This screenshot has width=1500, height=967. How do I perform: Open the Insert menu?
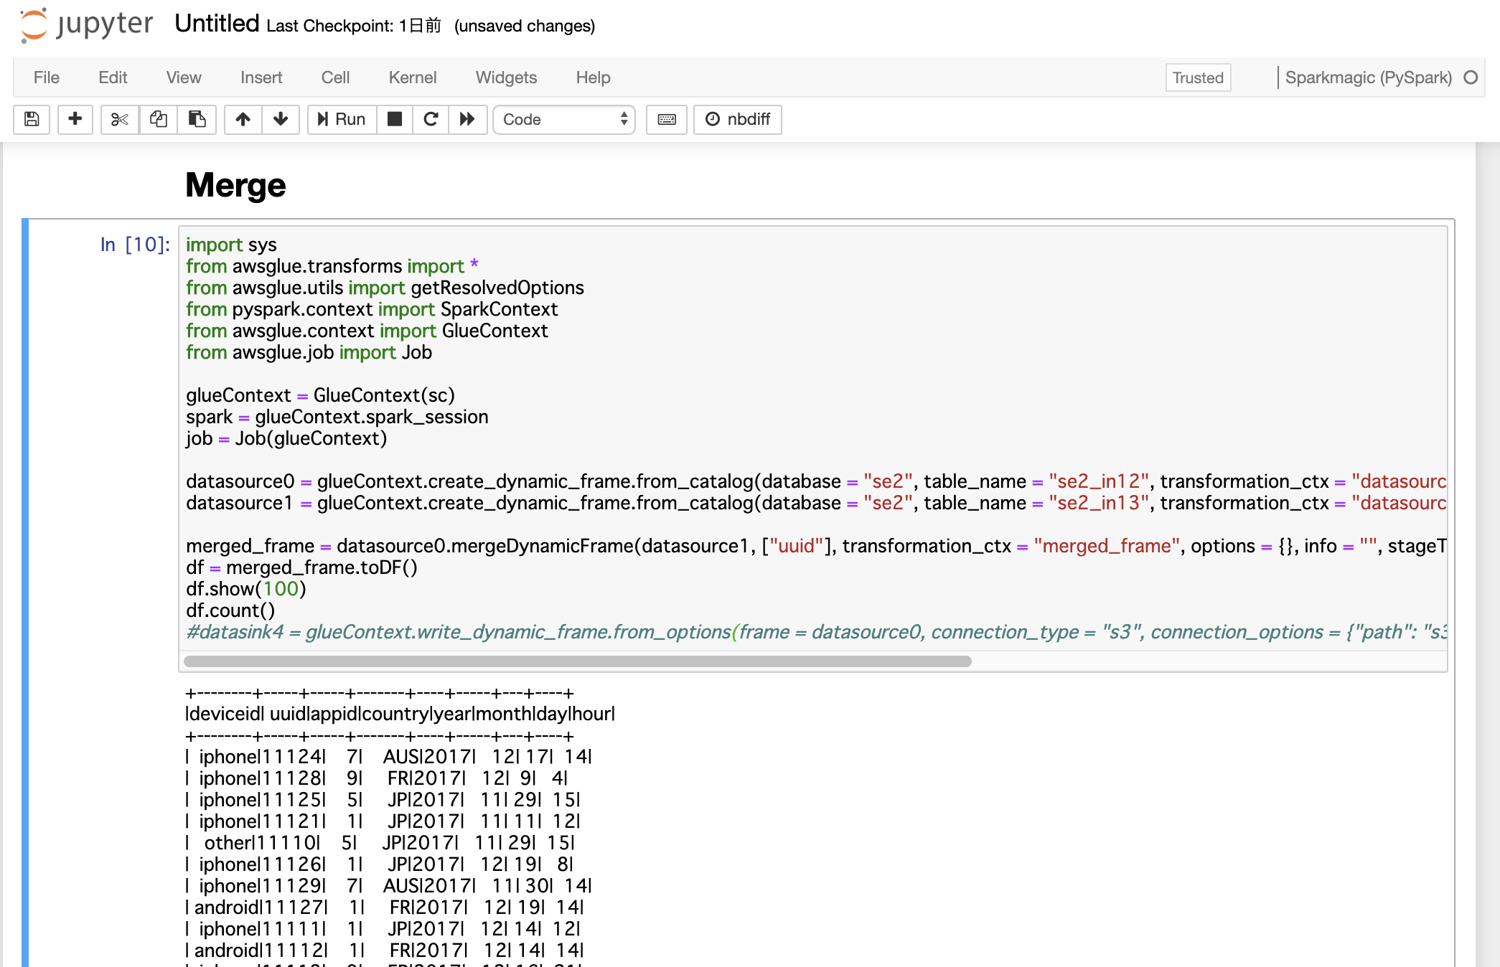pyautogui.click(x=261, y=77)
